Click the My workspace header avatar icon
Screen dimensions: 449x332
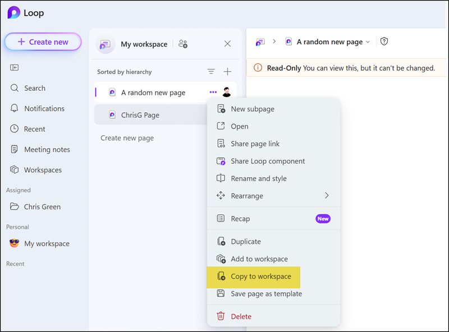(x=105, y=44)
